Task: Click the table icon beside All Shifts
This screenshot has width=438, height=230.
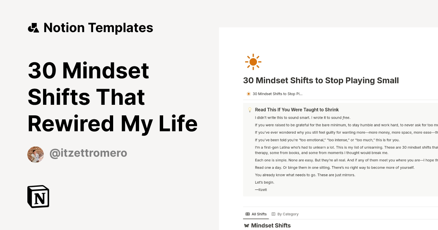Action: pyautogui.click(x=247, y=214)
